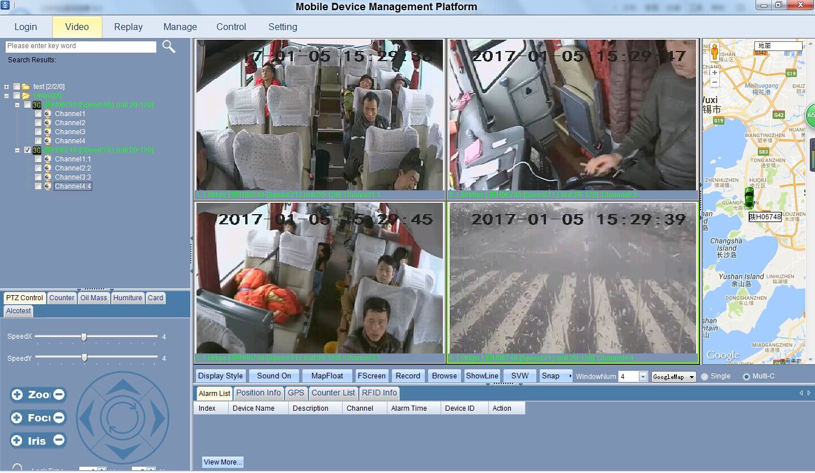Open the GoogleMap dropdown
Viewport: 815px width, 473px height.
coord(673,377)
